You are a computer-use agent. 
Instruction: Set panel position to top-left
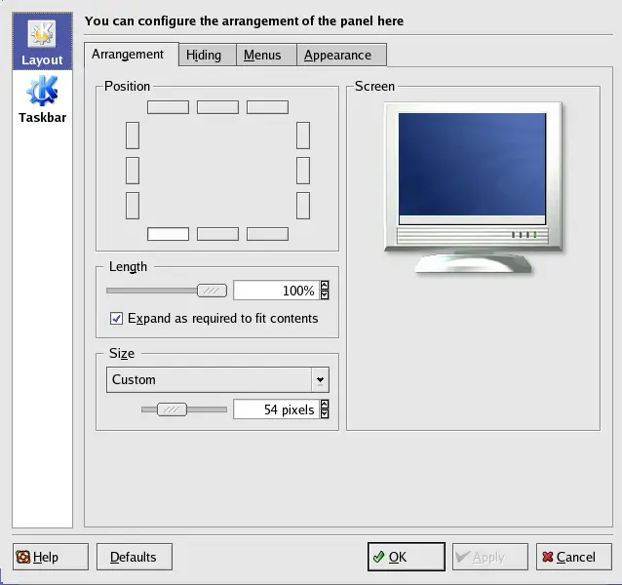pos(168,107)
